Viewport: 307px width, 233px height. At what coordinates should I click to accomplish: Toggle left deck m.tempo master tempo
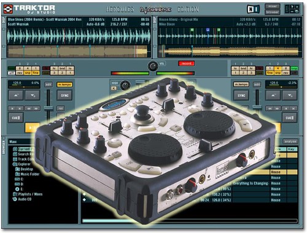tap(64, 85)
